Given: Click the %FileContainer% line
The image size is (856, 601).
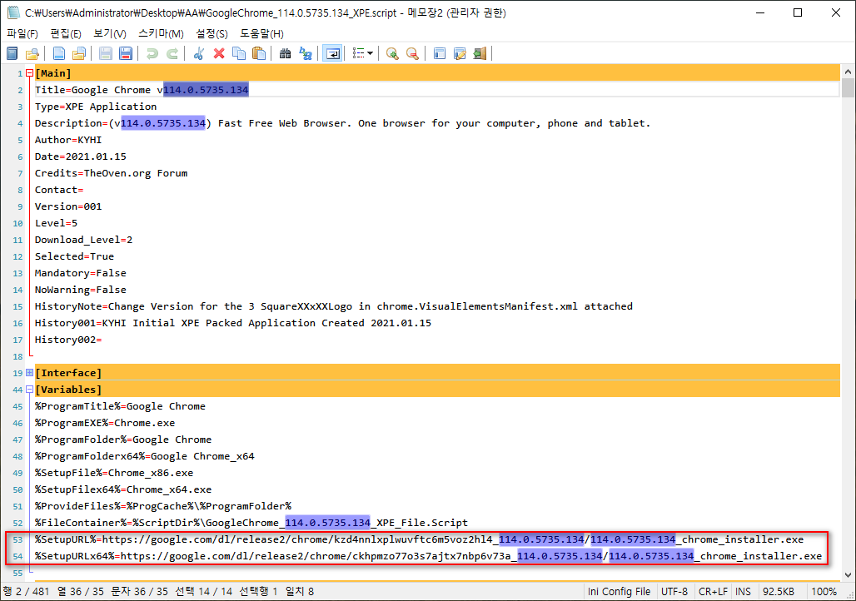Looking at the screenshot, I should click(x=251, y=523).
